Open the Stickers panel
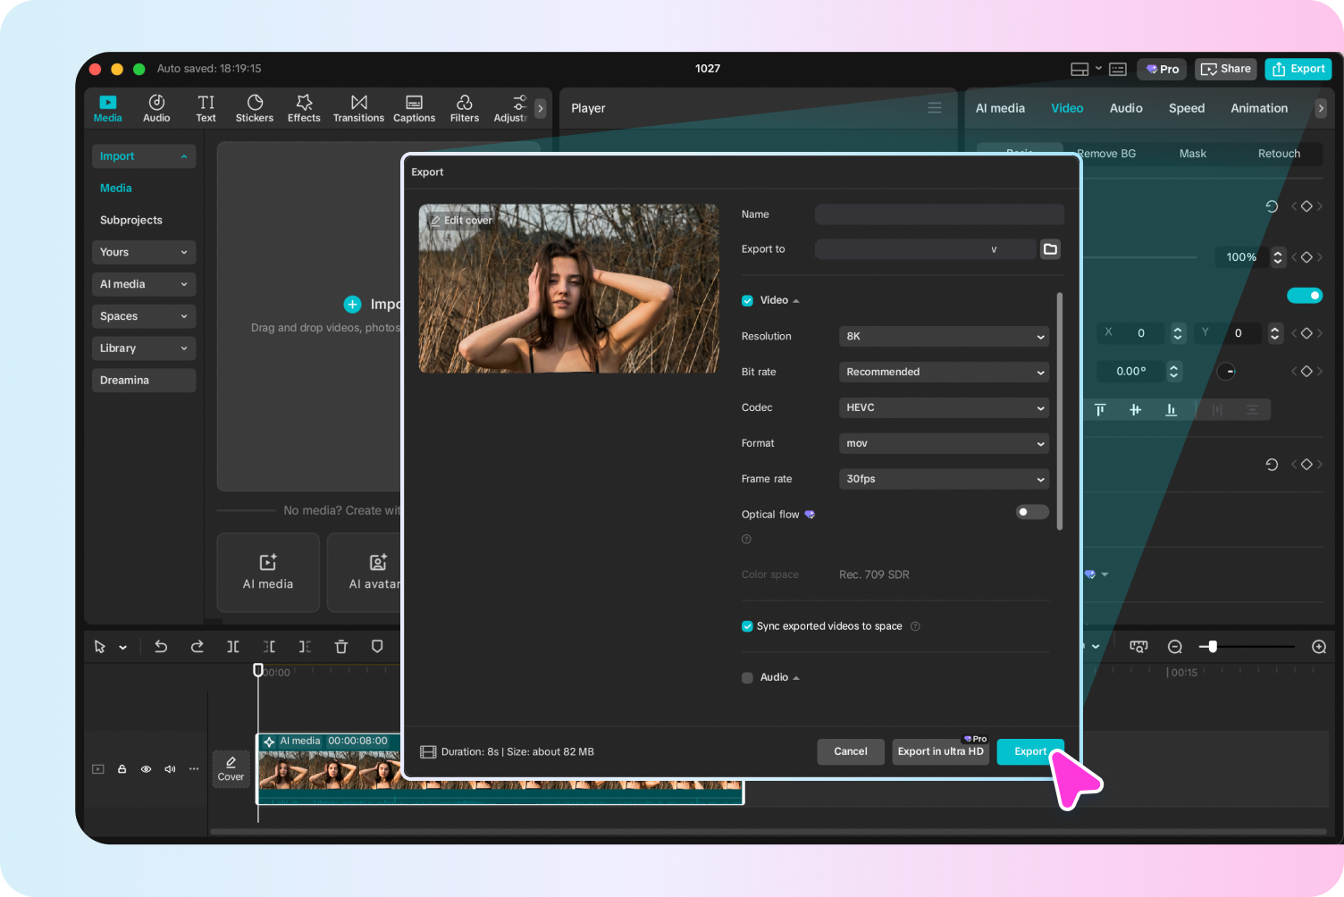This screenshot has width=1344, height=897. (255, 107)
